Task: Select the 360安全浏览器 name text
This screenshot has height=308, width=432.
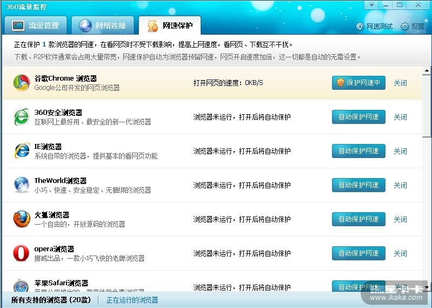Action: click(58, 113)
